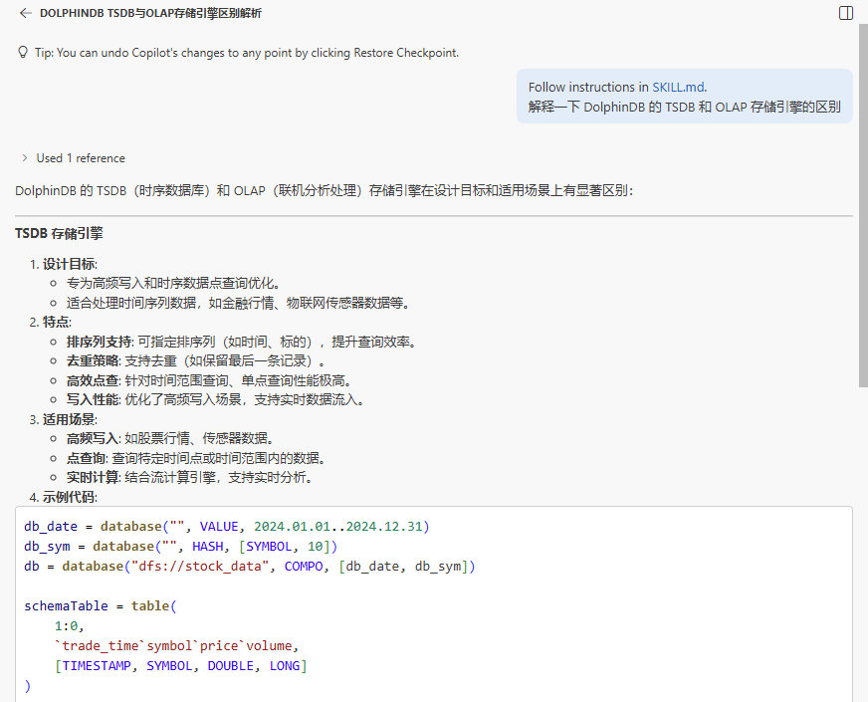Click the intro sentence about TSDB and OLAP
Screen dimensions: 868x702
(x=324, y=191)
